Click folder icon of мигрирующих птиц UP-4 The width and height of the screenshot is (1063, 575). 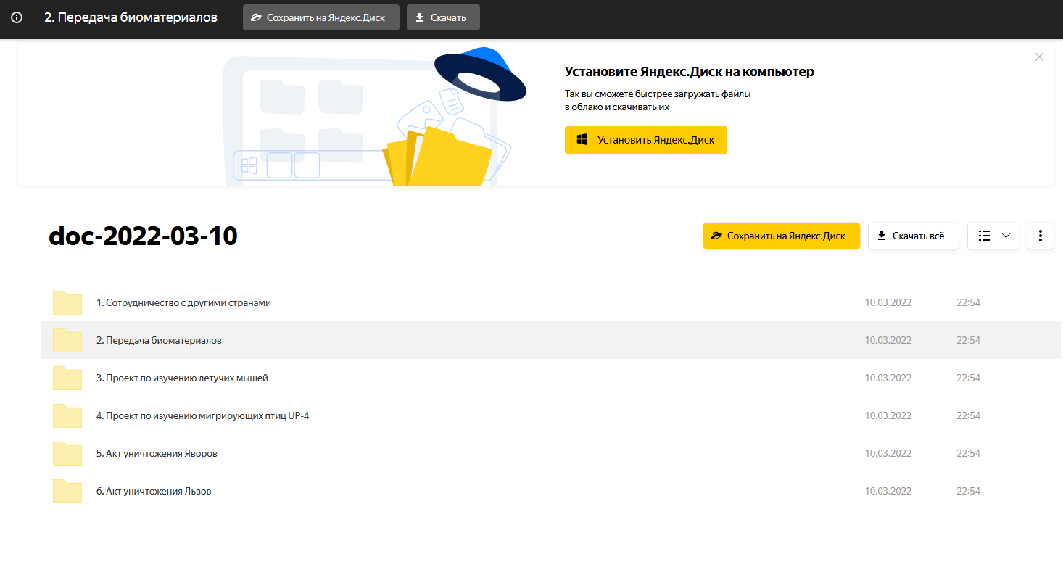click(x=67, y=415)
